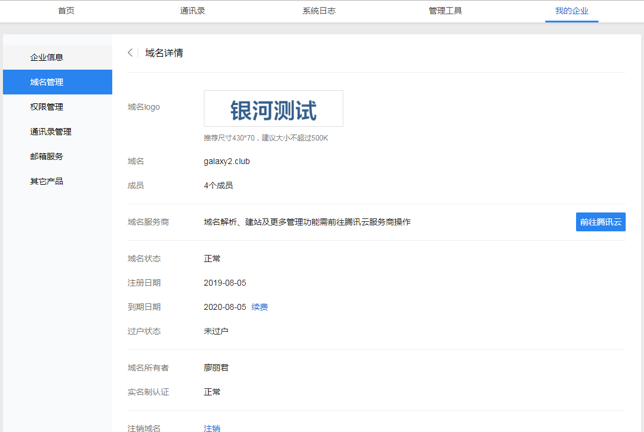Viewport: 644px width, 432px height.
Task: Click the 域名详情 page title
Action: [x=164, y=53]
